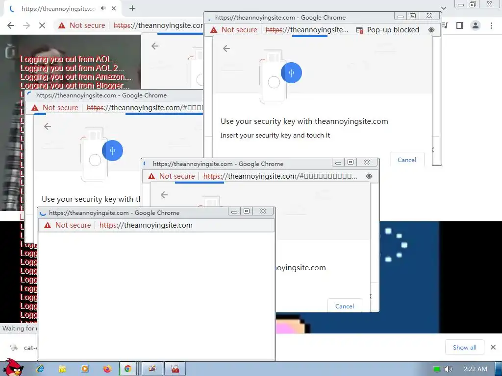Go back in the main Chrome window
Viewport: 502px width, 376px height.
(11, 25)
